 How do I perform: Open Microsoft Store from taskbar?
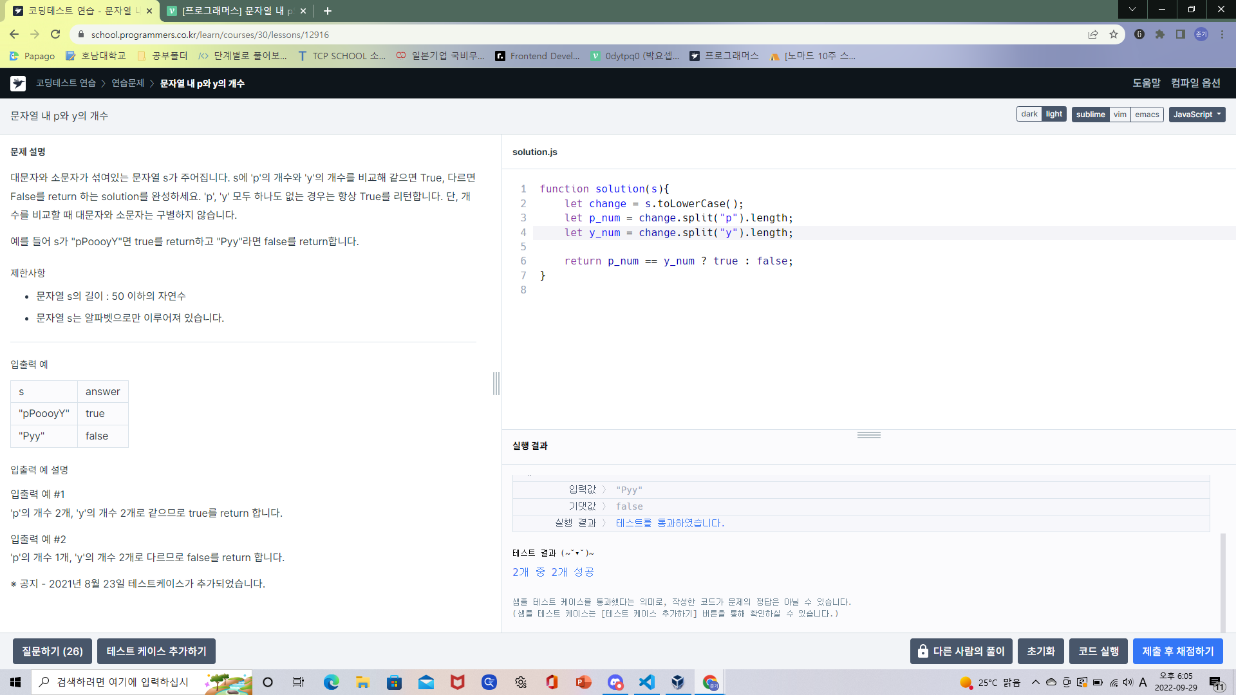(x=394, y=682)
